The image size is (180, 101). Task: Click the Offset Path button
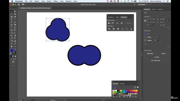pos(150,54)
